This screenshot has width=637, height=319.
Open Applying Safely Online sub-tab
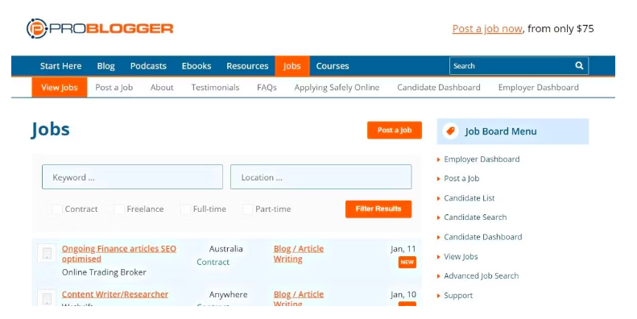tap(337, 87)
